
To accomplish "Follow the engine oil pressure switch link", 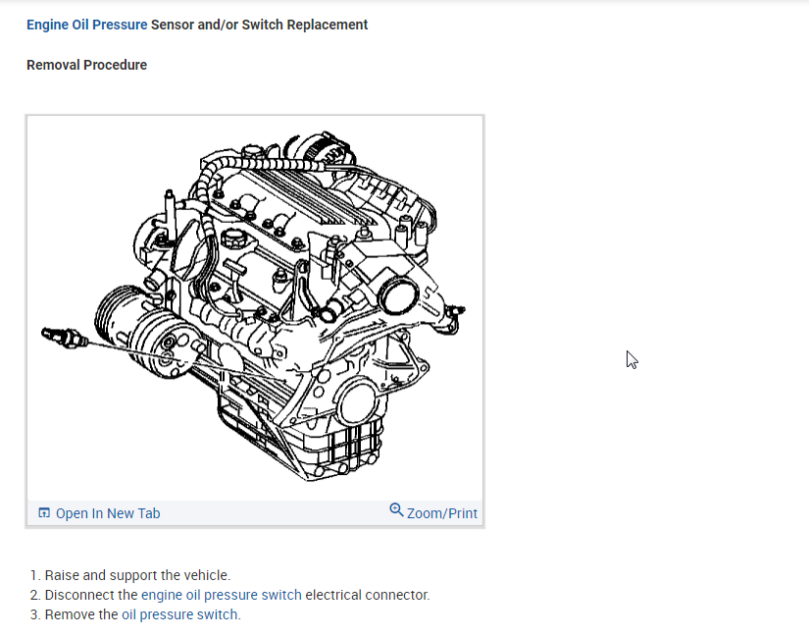I will [x=222, y=595].
